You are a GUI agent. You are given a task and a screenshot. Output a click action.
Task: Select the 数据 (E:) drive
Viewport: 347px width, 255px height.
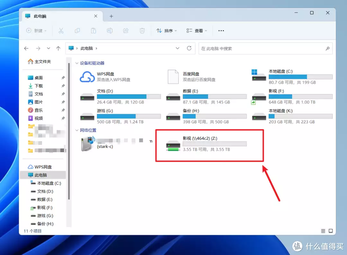pos(206,96)
